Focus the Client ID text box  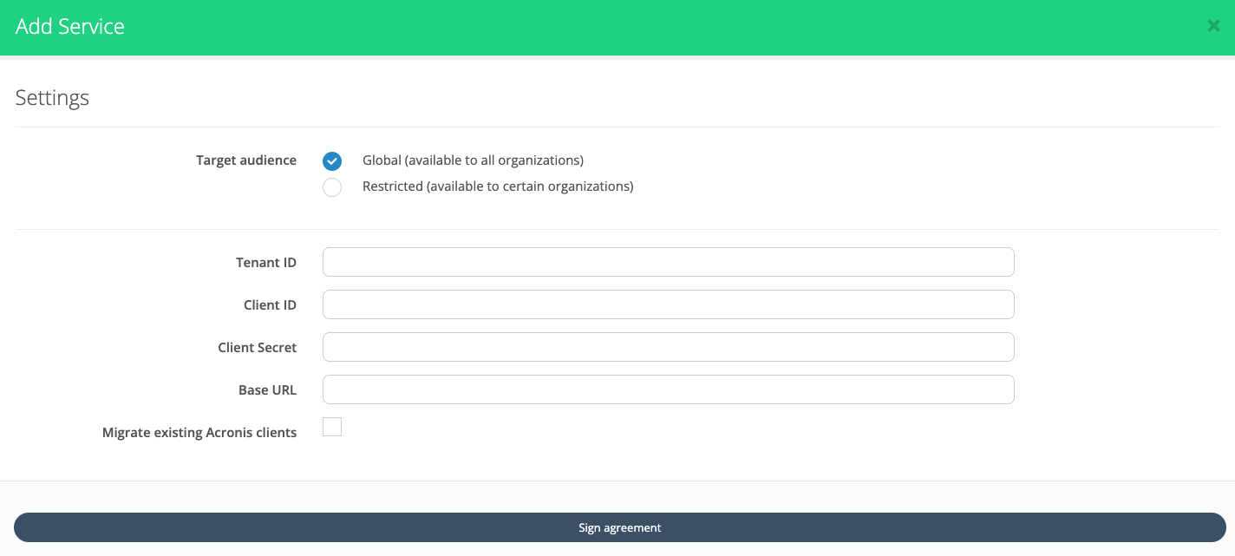[668, 304]
